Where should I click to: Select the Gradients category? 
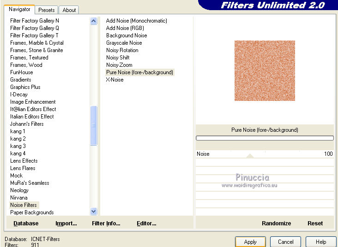pyautogui.click(x=21, y=80)
